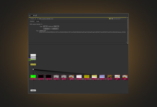
Task: Switch to the Control tab
Action: pos(32,21)
